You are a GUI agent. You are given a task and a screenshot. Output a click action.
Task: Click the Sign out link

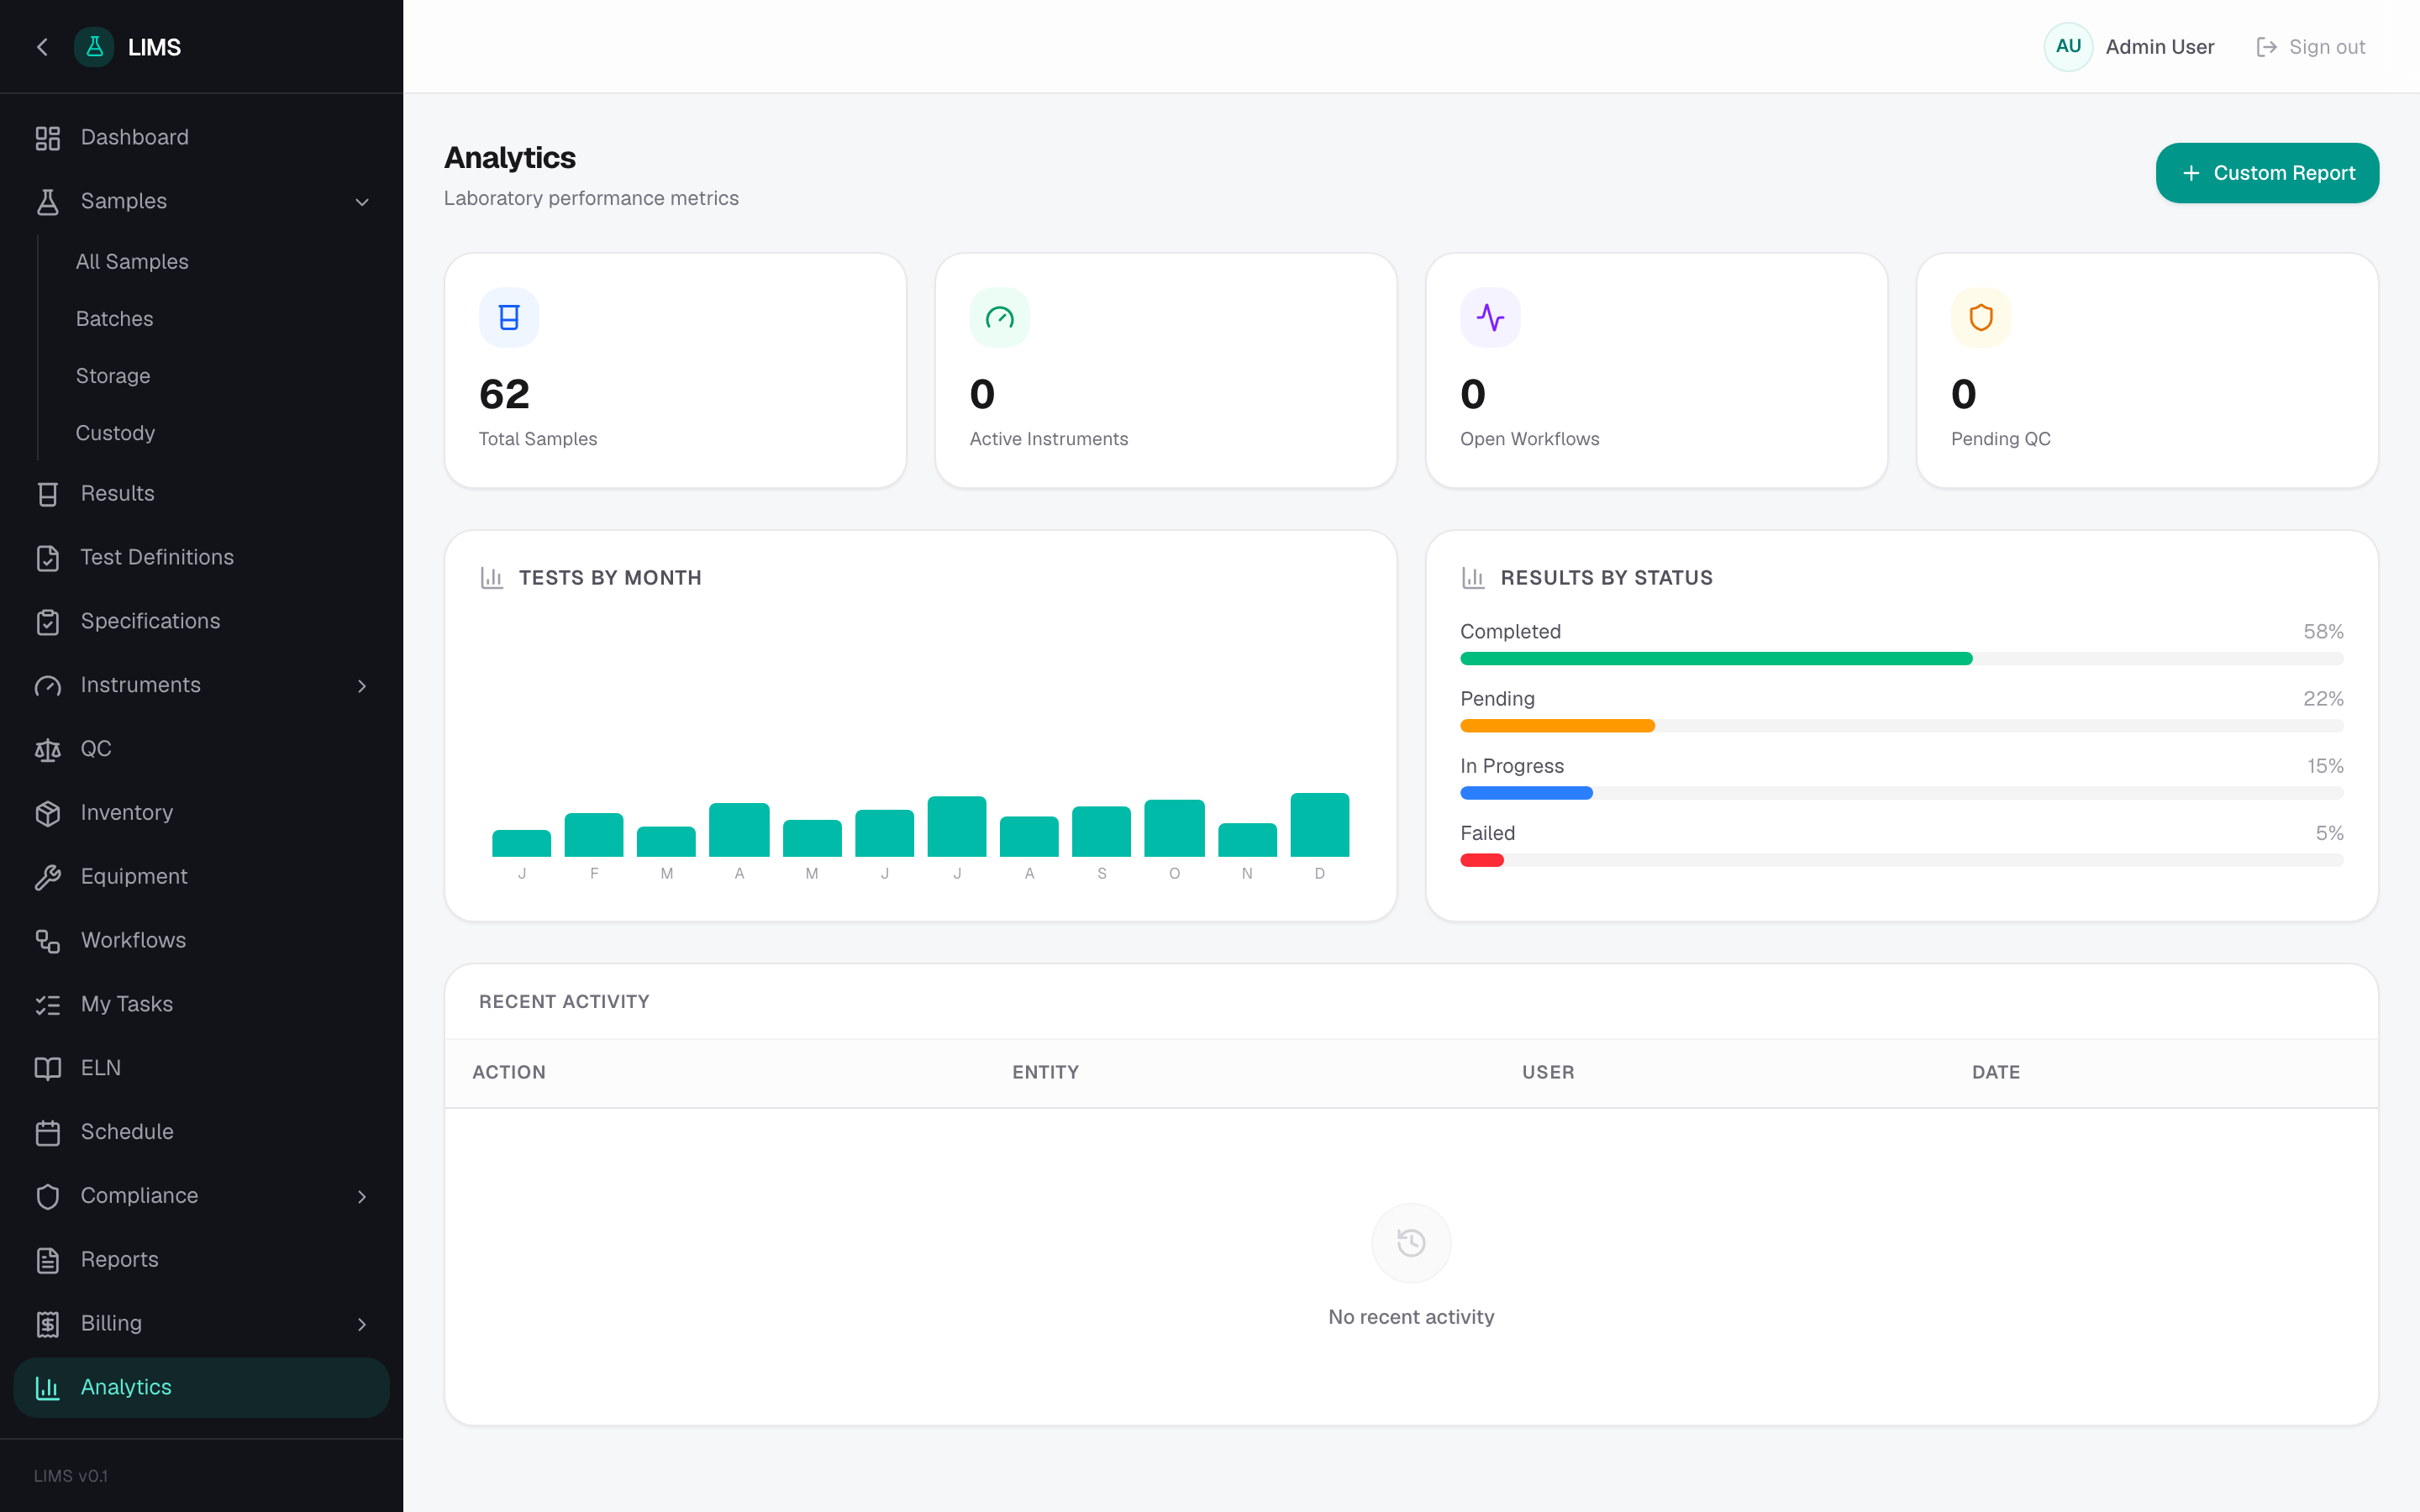pos(2311,47)
